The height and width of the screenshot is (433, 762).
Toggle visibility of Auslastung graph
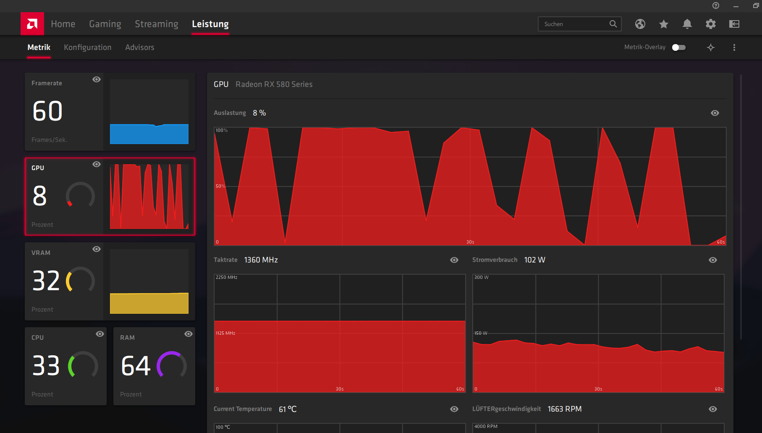click(715, 113)
